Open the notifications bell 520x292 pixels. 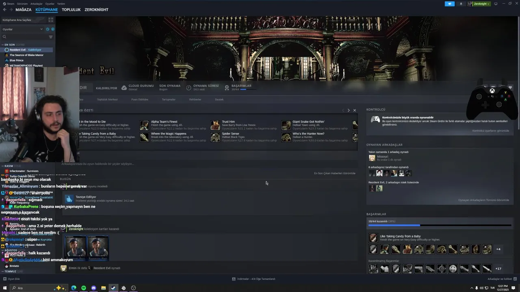[461, 4]
